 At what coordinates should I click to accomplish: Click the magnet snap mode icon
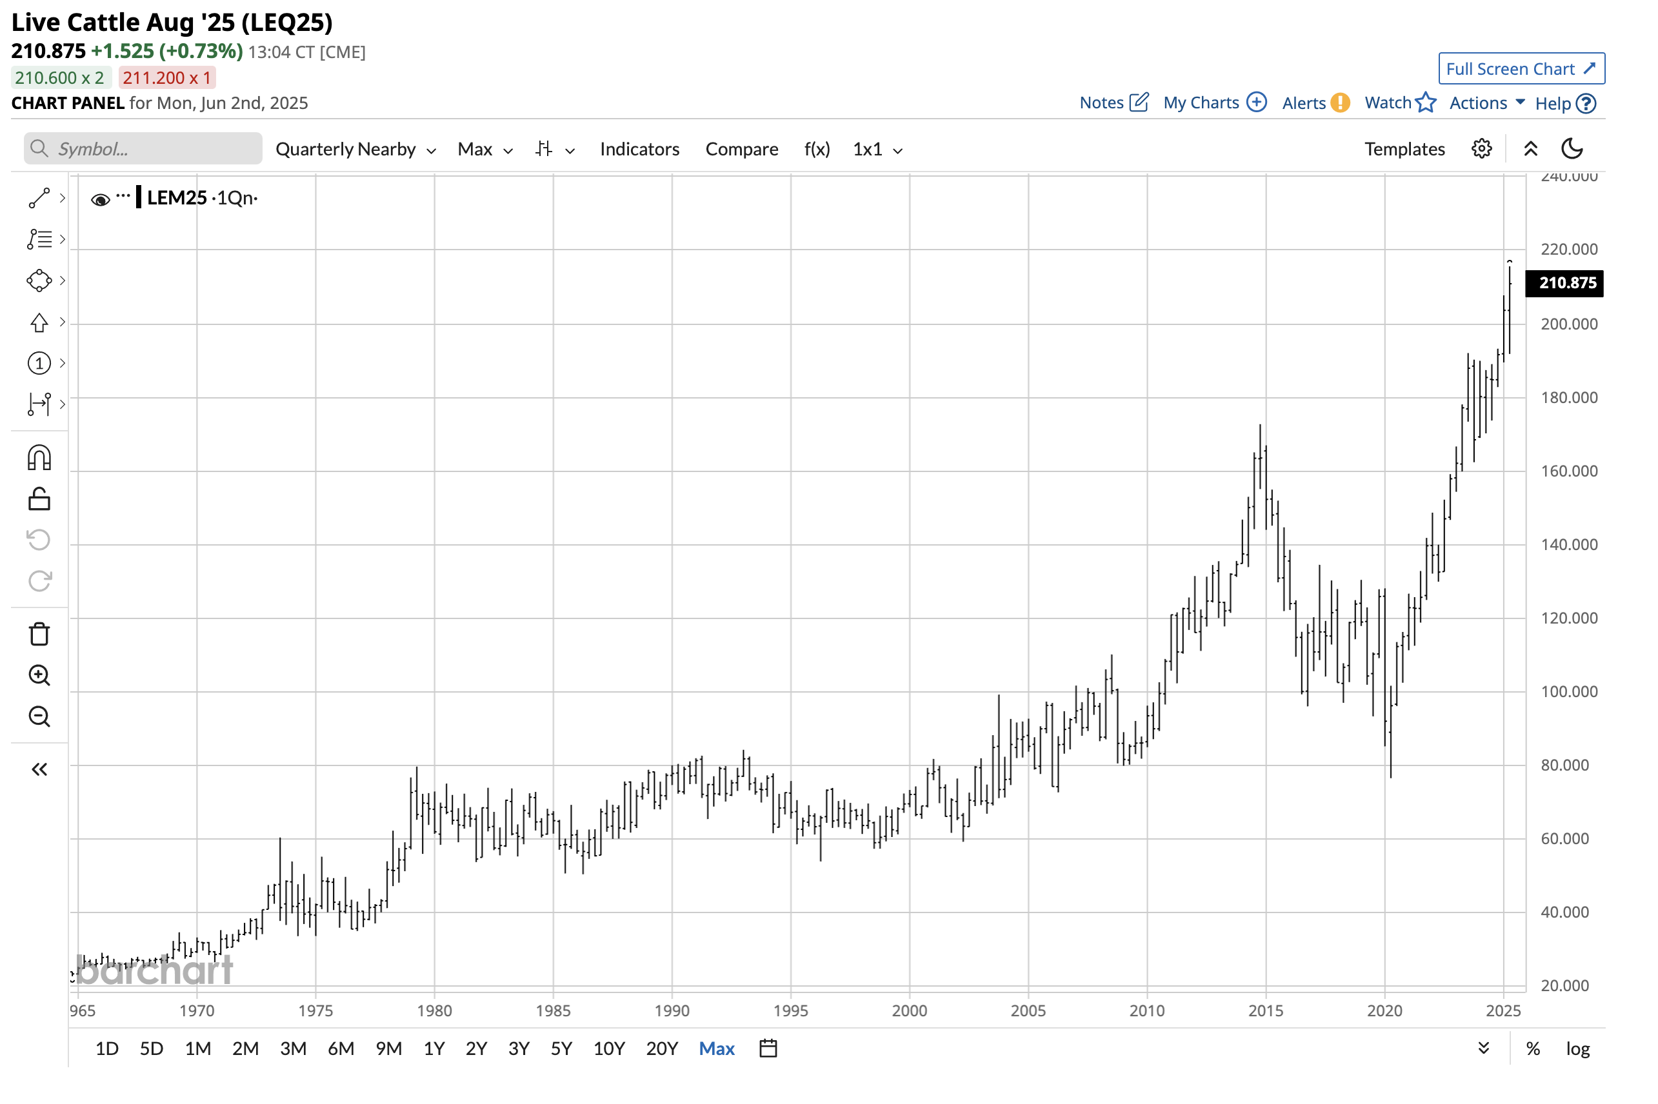coord(39,458)
